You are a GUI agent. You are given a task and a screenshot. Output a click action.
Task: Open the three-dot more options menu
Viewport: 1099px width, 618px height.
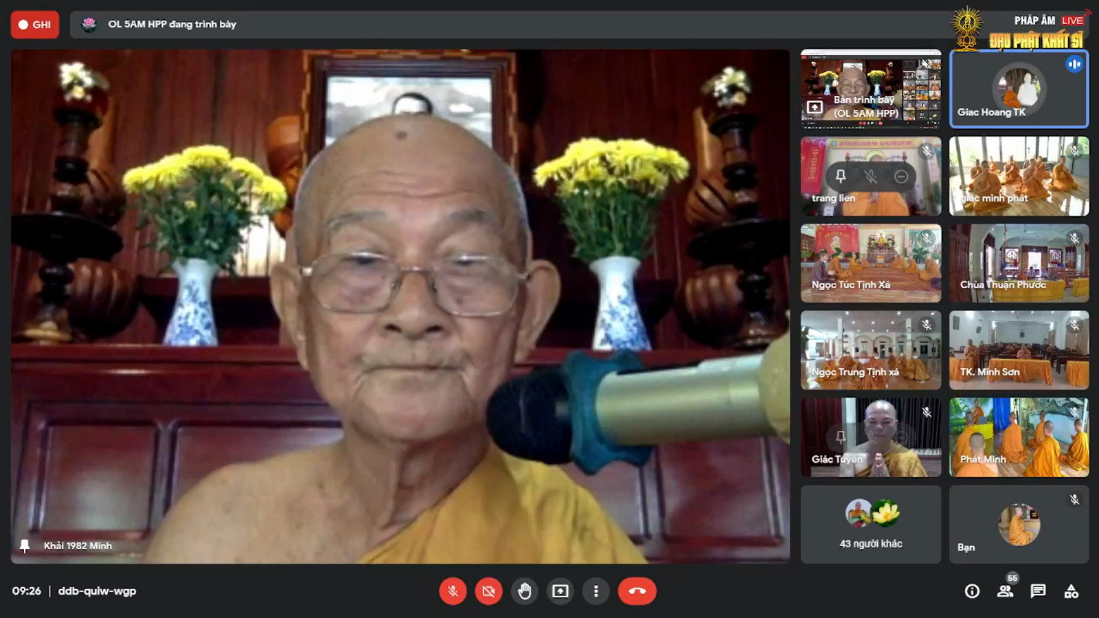click(x=596, y=591)
